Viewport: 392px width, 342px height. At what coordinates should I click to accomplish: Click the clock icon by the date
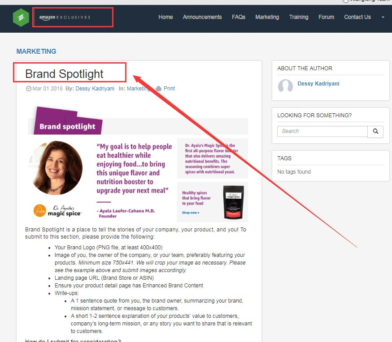[x=29, y=89]
